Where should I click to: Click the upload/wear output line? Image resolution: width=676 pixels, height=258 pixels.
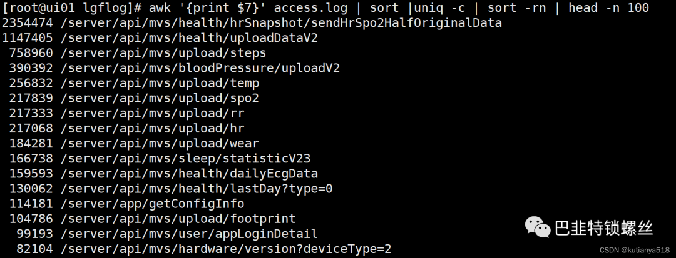click(134, 144)
